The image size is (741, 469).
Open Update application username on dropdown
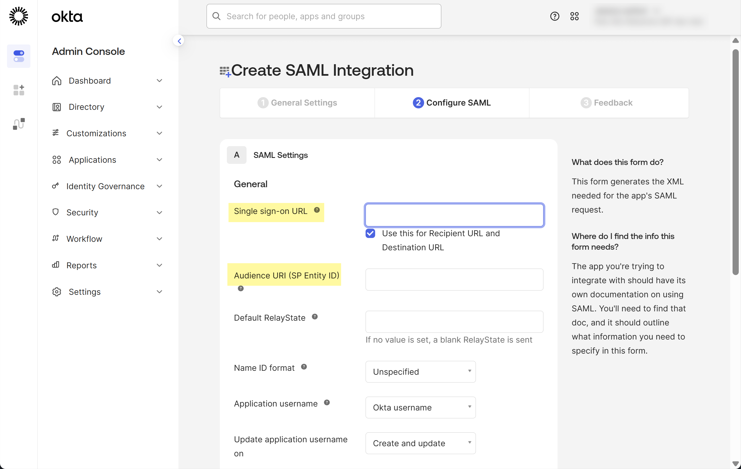coord(420,443)
